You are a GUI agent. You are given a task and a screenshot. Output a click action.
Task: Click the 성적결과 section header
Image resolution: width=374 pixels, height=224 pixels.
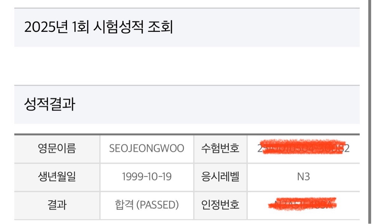pyautogui.click(x=50, y=104)
